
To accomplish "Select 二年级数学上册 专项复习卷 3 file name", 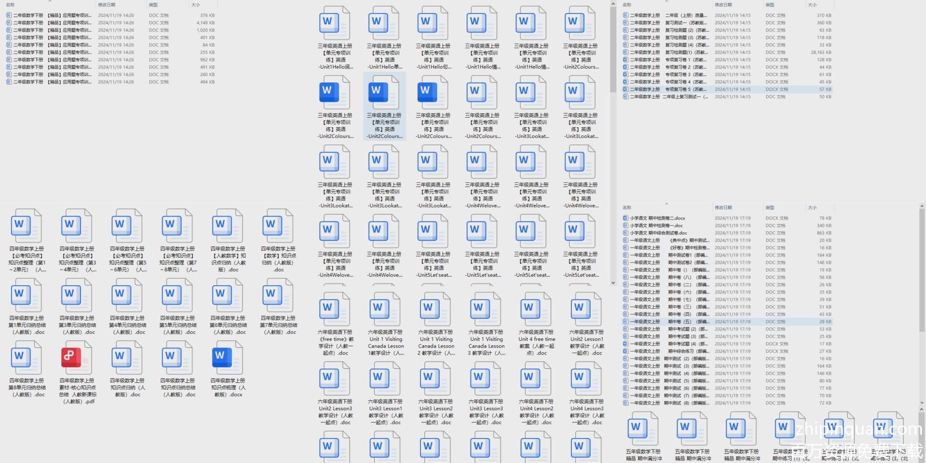I will 669,75.
